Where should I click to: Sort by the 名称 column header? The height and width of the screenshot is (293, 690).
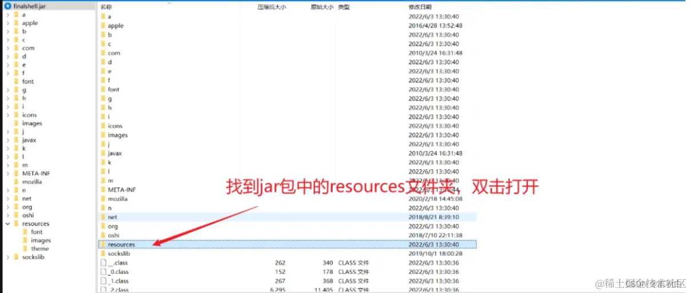click(106, 7)
